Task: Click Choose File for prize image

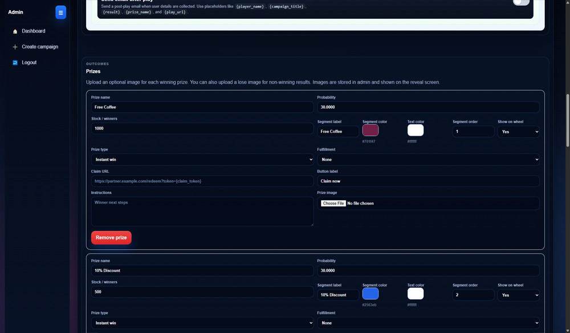Action: [x=333, y=204]
